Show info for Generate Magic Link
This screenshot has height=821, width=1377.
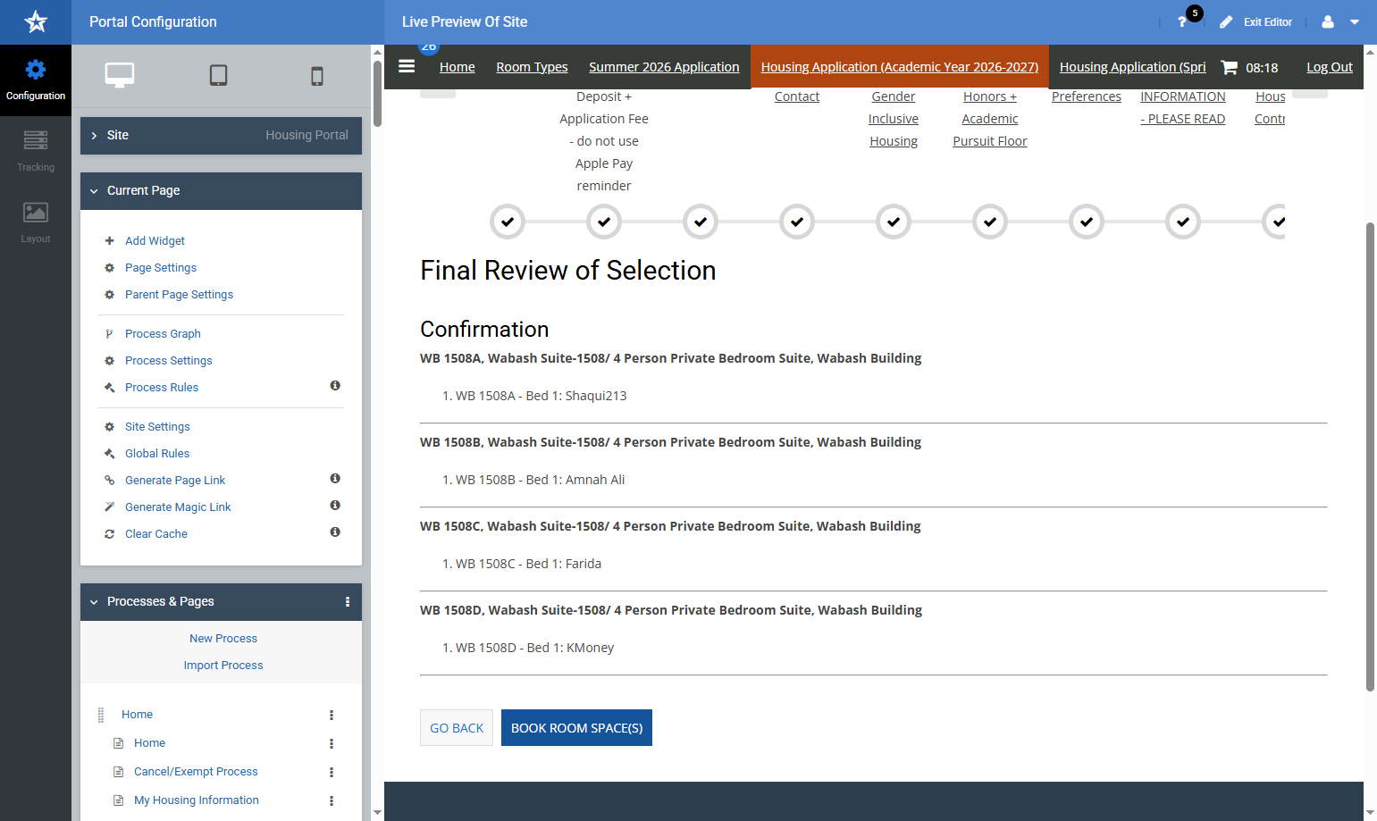[x=335, y=506]
